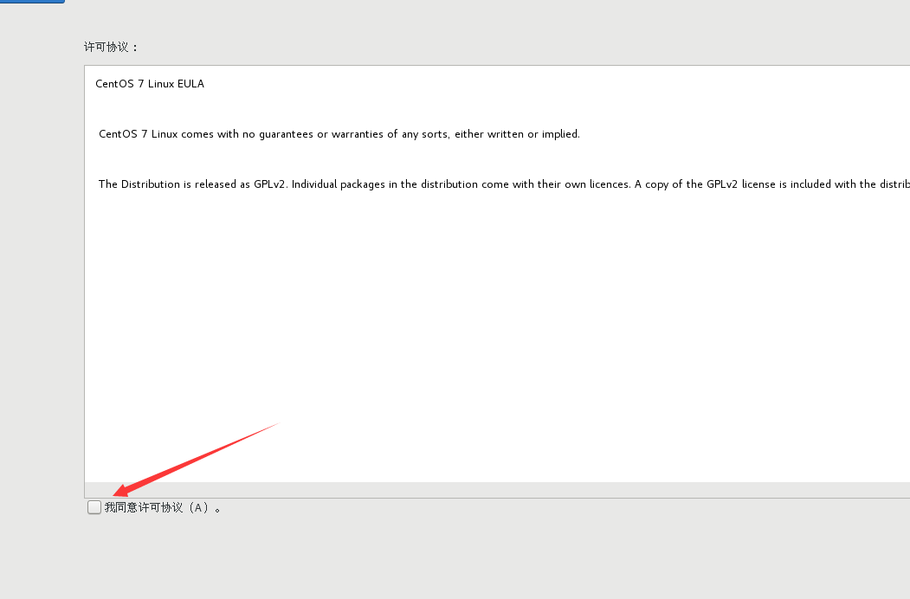910x599 pixels.
Task: Click the no guarantees or warranties sentence
Action: (339, 134)
